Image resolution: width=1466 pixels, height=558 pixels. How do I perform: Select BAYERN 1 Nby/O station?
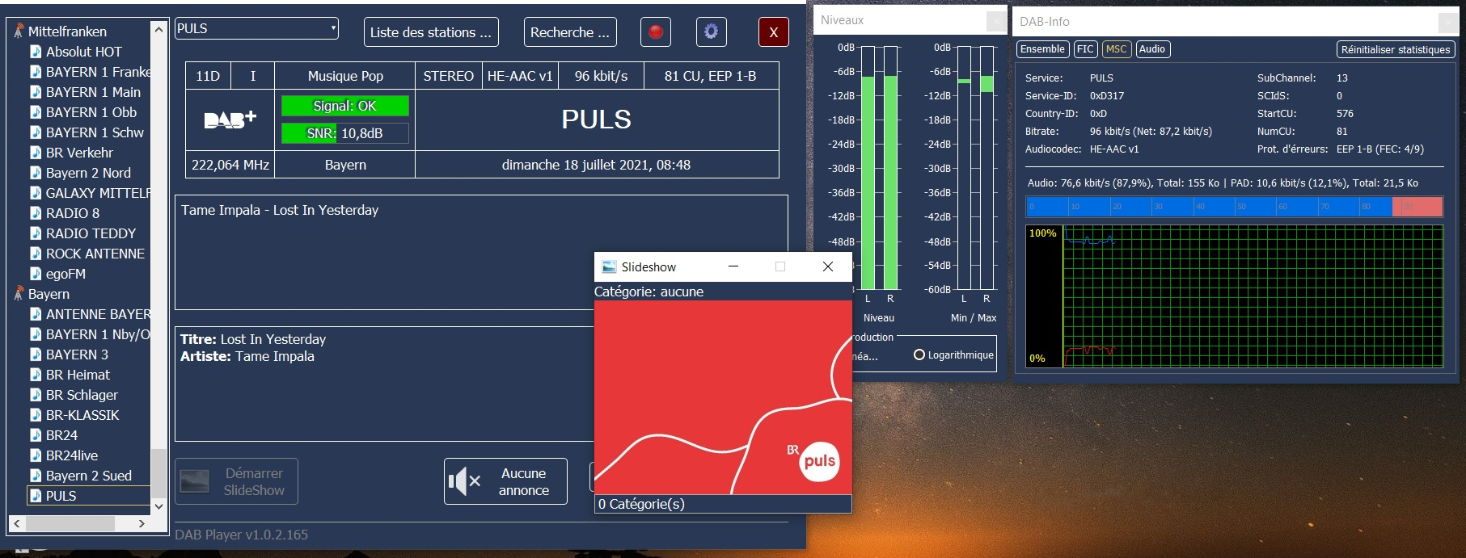point(98,334)
